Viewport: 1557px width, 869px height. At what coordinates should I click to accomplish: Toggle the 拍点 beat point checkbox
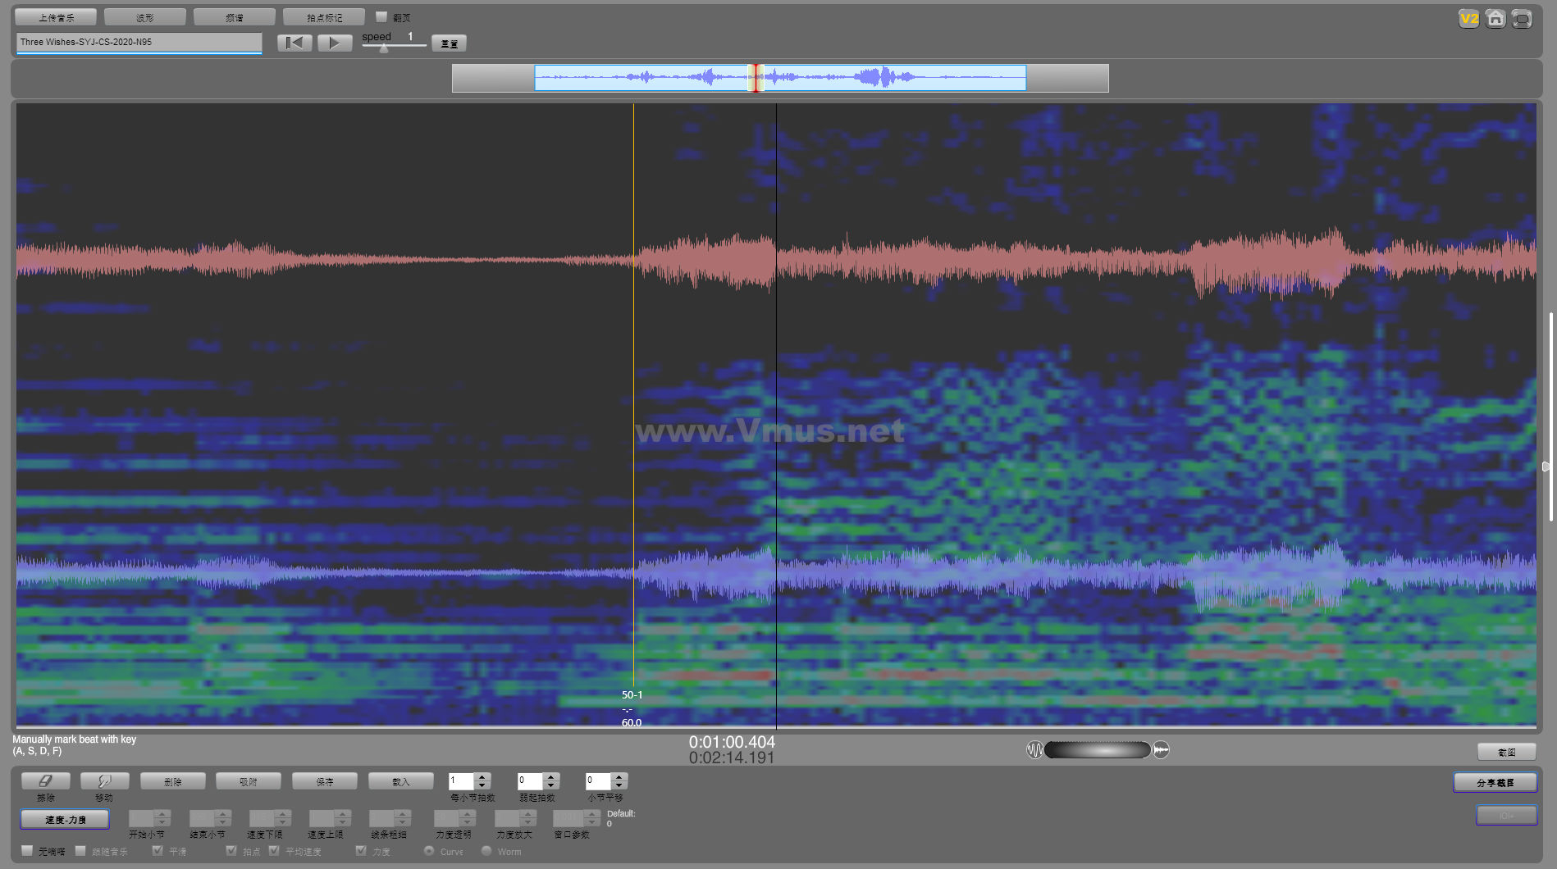[x=231, y=850]
